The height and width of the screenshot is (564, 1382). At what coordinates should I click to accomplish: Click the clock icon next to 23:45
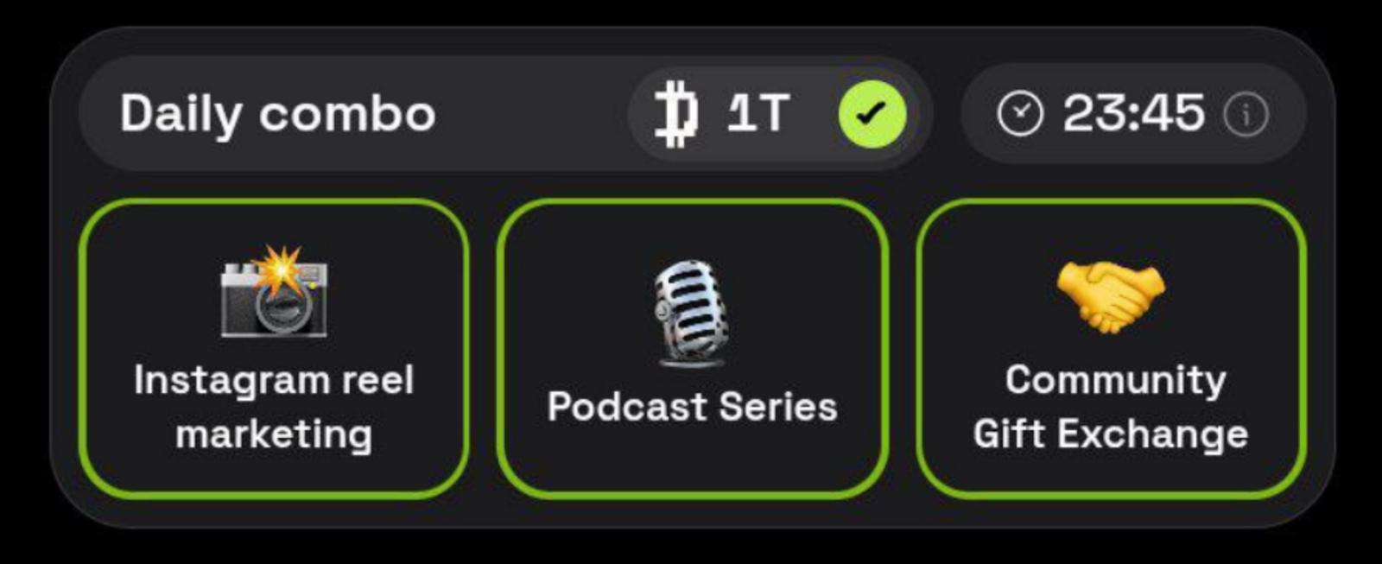tap(1020, 114)
